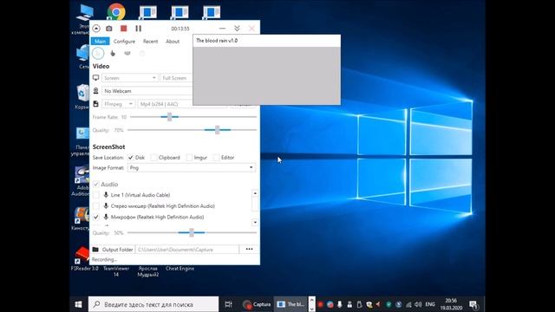The height and width of the screenshot is (312, 555).
Task: Click the network tray icon
Action: 408,304
